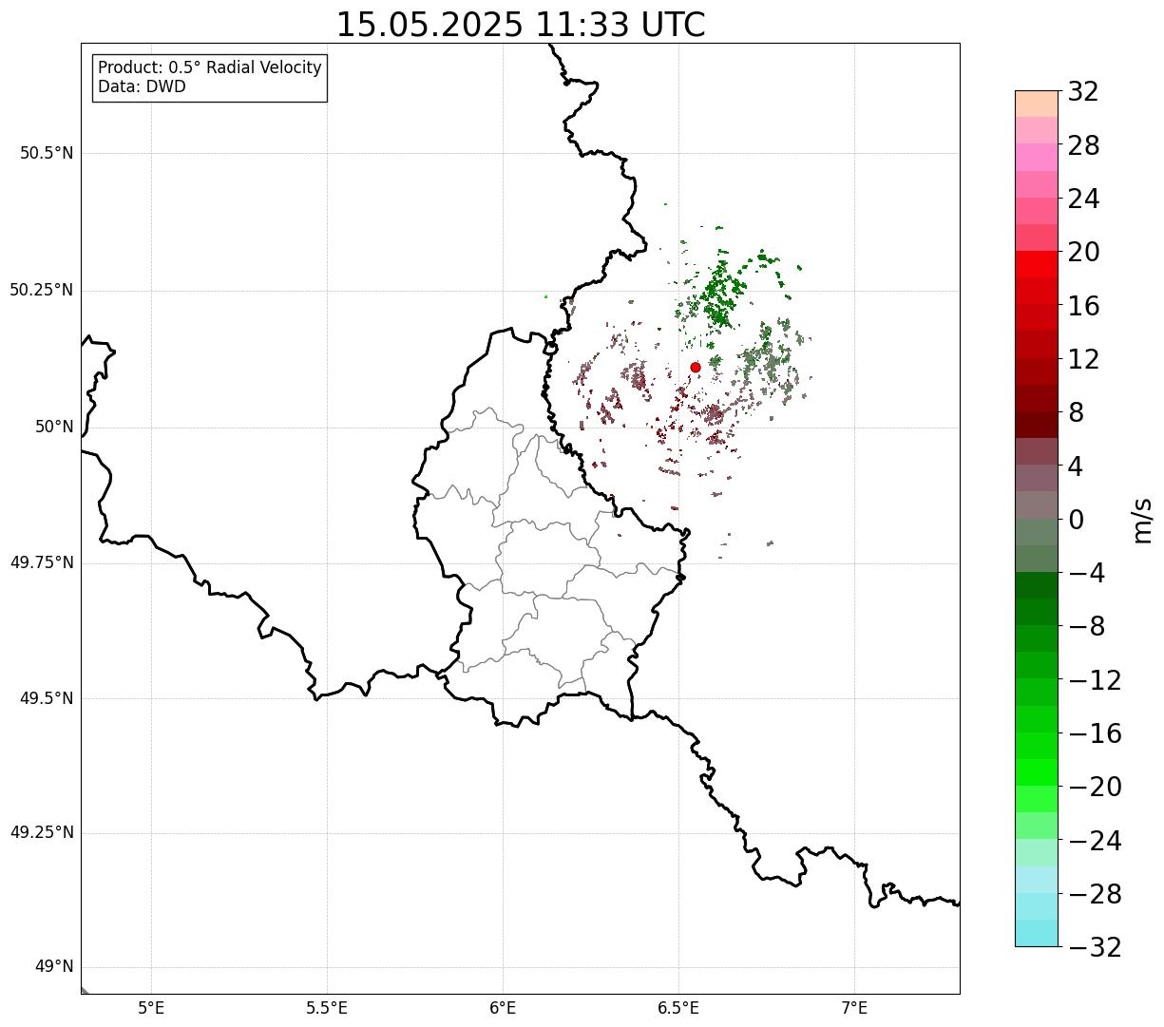Viewport: 1164px width, 1027px height.
Task: Click the 50.5°N latitude label
Action: (x=47, y=153)
